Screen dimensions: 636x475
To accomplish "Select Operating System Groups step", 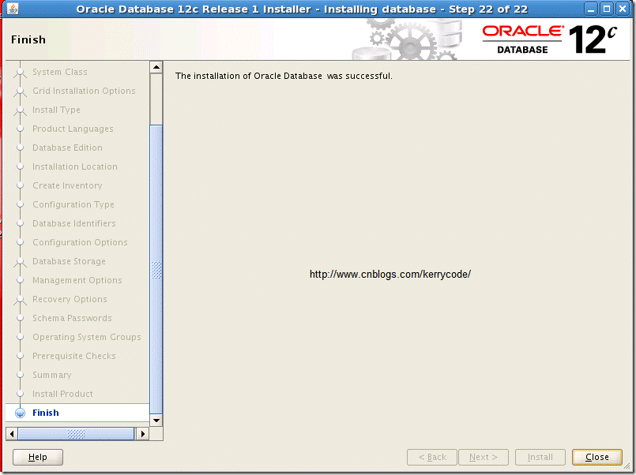I will [x=87, y=337].
